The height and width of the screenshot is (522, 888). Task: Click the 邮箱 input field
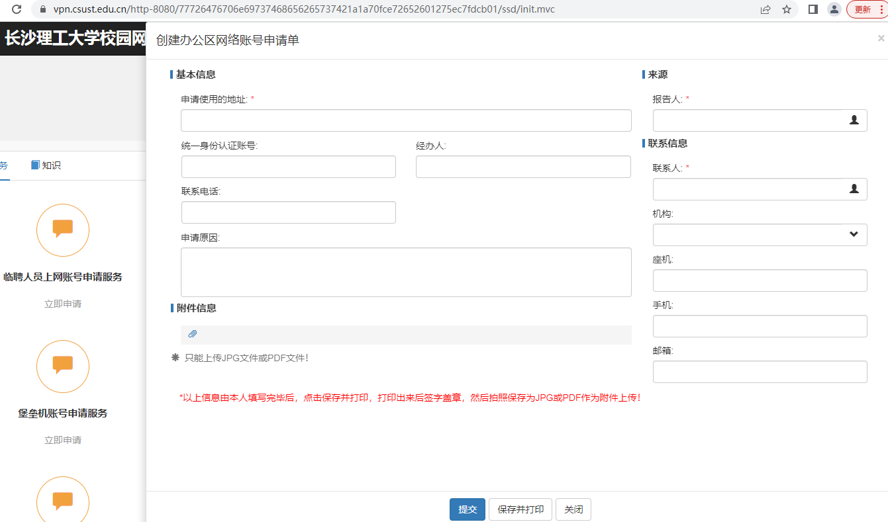[x=760, y=372]
